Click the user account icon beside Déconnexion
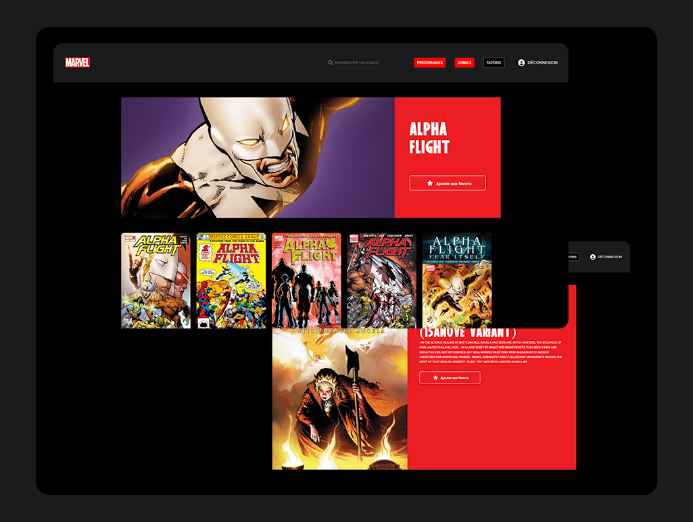The width and height of the screenshot is (693, 522). tap(521, 63)
